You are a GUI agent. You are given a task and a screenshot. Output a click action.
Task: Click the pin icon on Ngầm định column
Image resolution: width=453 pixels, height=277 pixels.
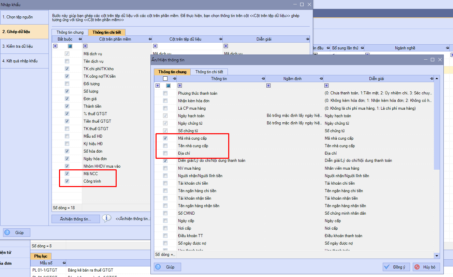tap(321, 79)
